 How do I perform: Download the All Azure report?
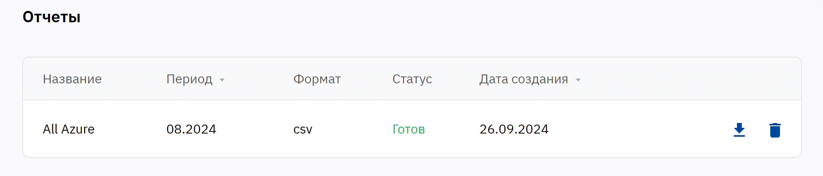click(x=739, y=130)
